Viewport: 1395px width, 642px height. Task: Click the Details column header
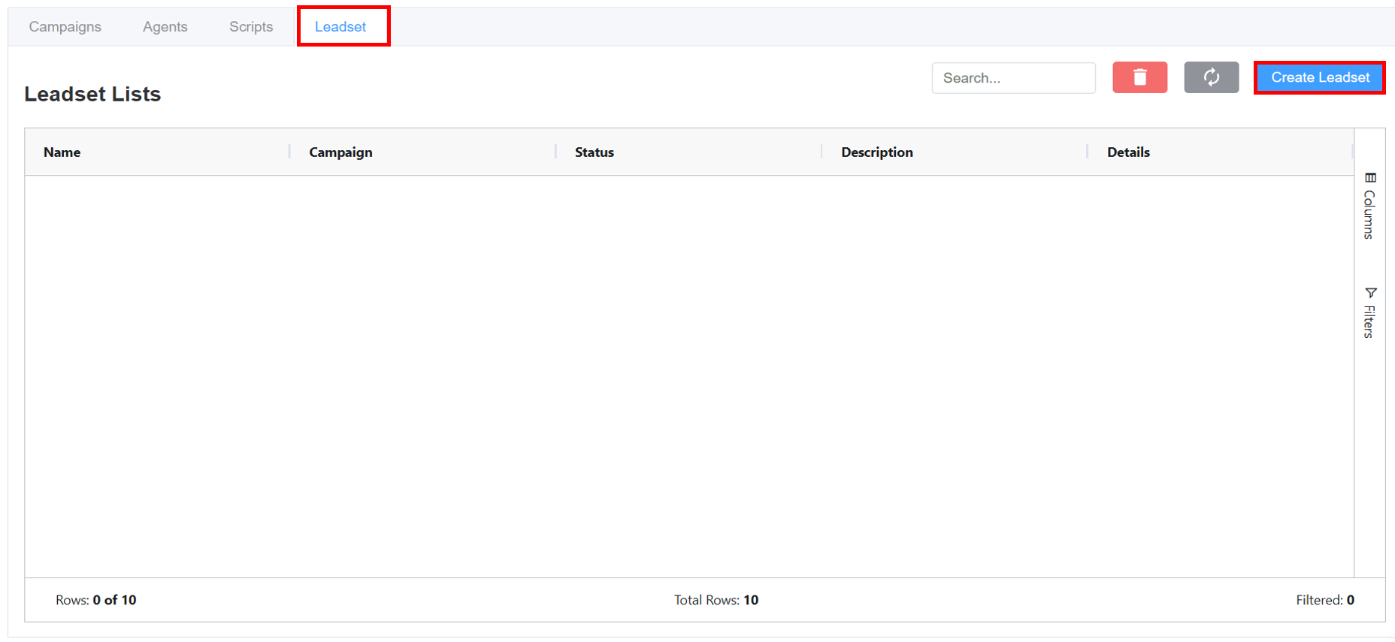click(1128, 152)
